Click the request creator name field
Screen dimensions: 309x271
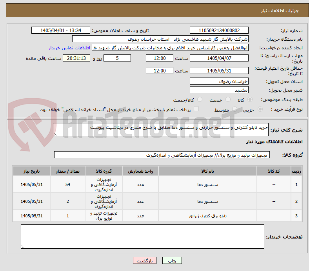(170, 48)
